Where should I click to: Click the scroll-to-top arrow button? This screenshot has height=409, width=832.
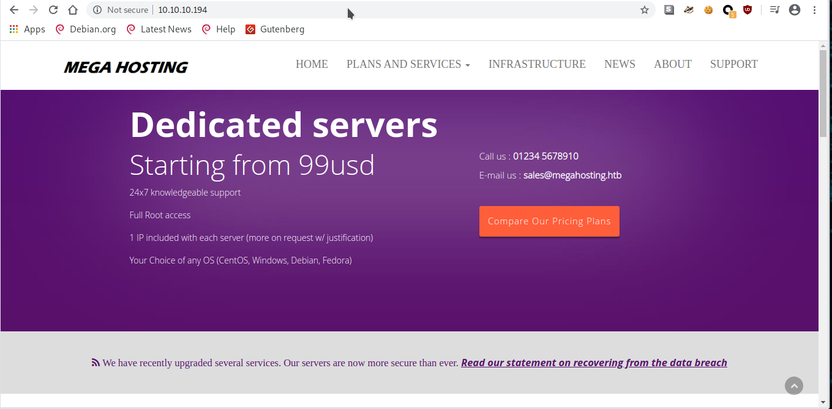point(794,386)
